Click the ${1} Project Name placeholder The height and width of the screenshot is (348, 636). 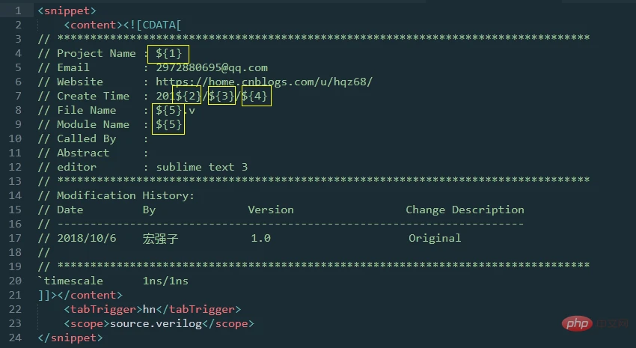tap(169, 53)
